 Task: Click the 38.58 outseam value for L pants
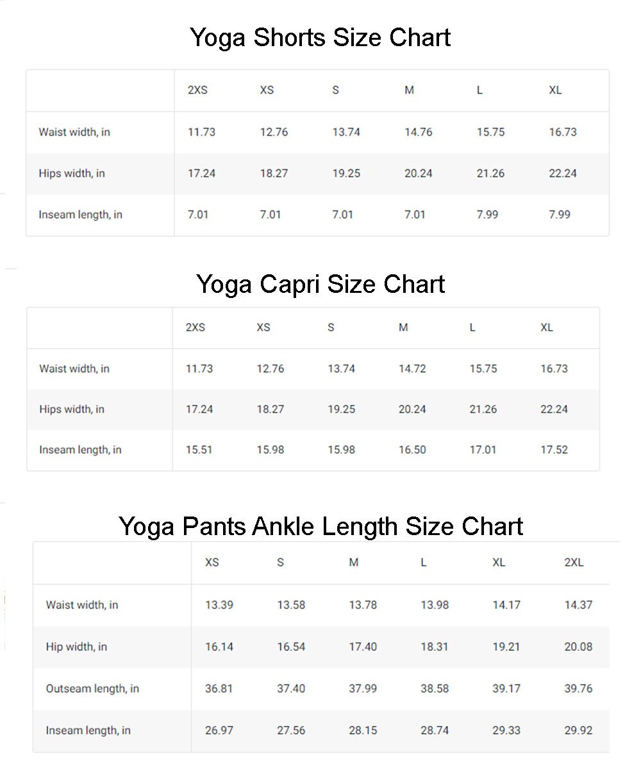tap(435, 689)
